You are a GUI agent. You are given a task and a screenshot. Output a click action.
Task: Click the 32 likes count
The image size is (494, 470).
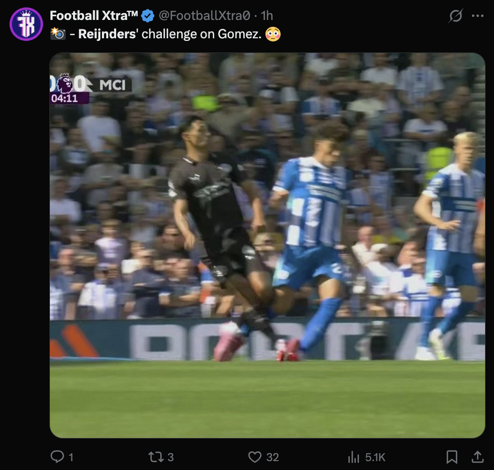272,457
